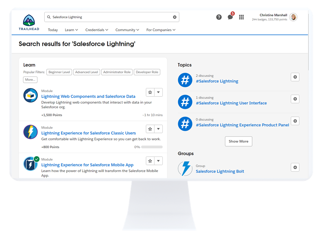The height and width of the screenshot is (240, 321).
Task: Click the Trailhead logo
Action: point(29,23)
